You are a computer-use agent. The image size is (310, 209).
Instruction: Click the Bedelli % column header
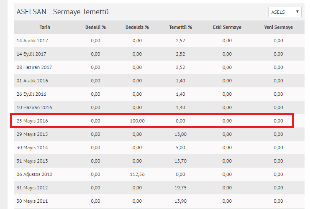pyautogui.click(x=95, y=27)
